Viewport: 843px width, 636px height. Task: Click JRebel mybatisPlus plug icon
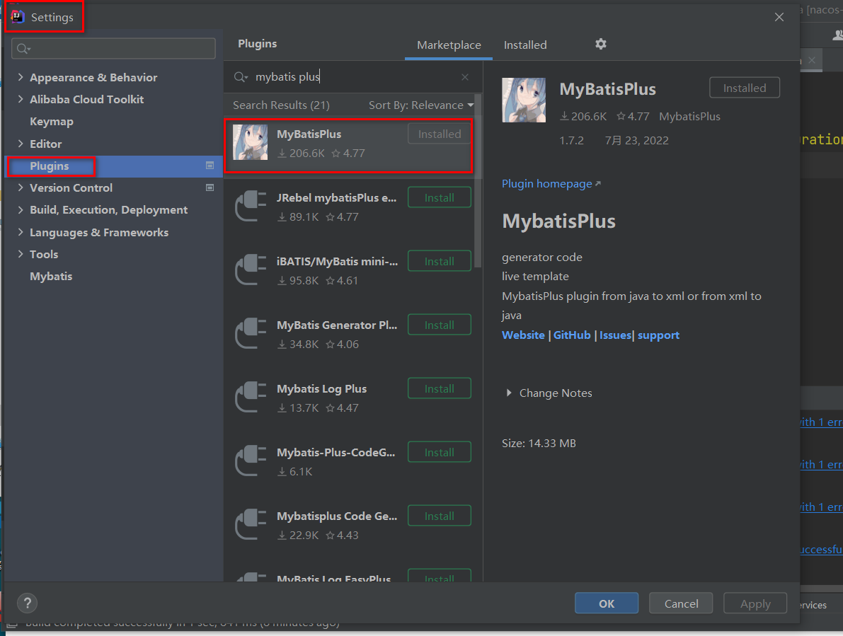[251, 207]
